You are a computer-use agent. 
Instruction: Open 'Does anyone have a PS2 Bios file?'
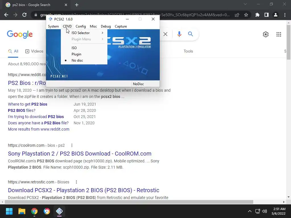[x=38, y=123]
